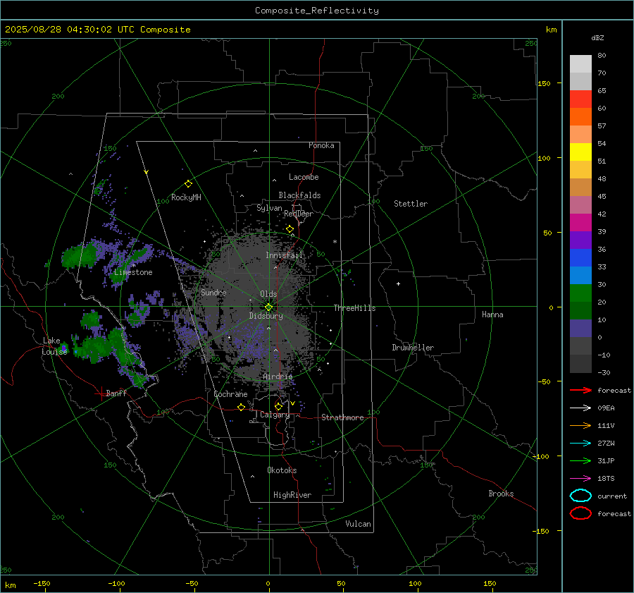634x593 pixels.
Task: Click the ThreeHills label
Action: [354, 308]
